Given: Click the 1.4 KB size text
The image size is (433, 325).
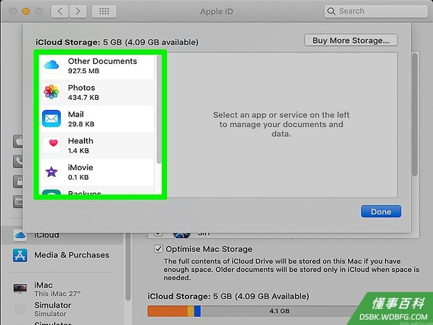Looking at the screenshot, I should pyautogui.click(x=79, y=151).
